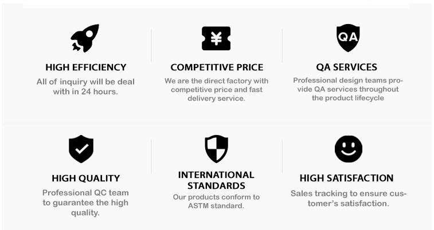
Task: Click the 'conform to ASTM standard' text
Action: coord(216,201)
